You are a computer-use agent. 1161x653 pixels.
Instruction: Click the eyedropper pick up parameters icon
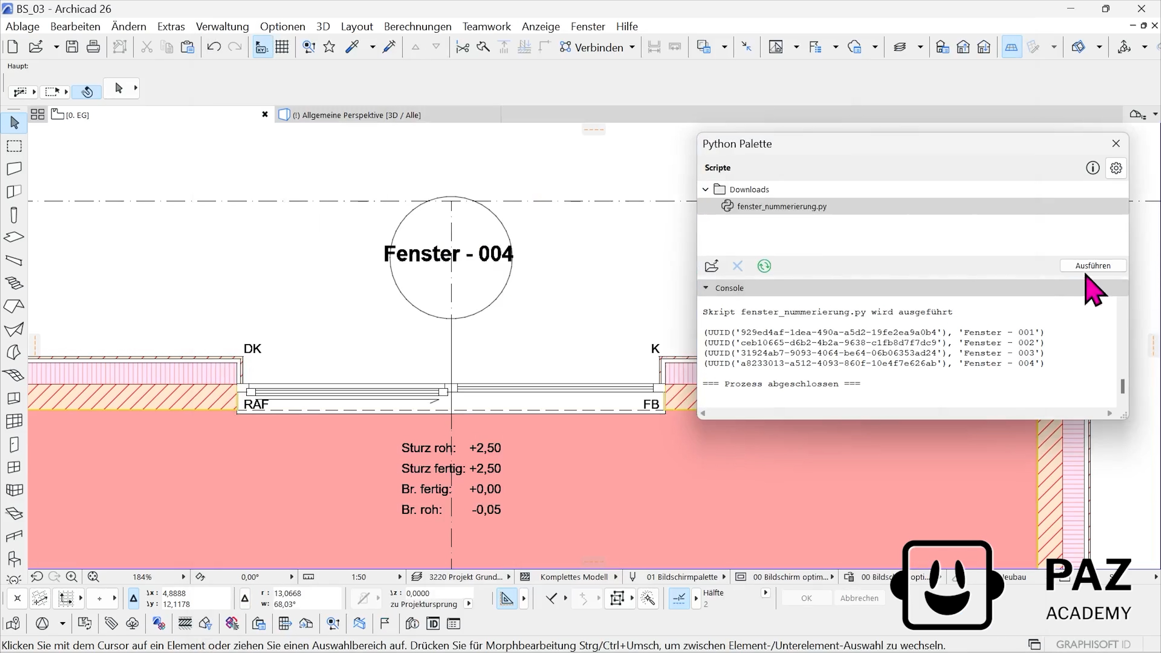[352, 47]
